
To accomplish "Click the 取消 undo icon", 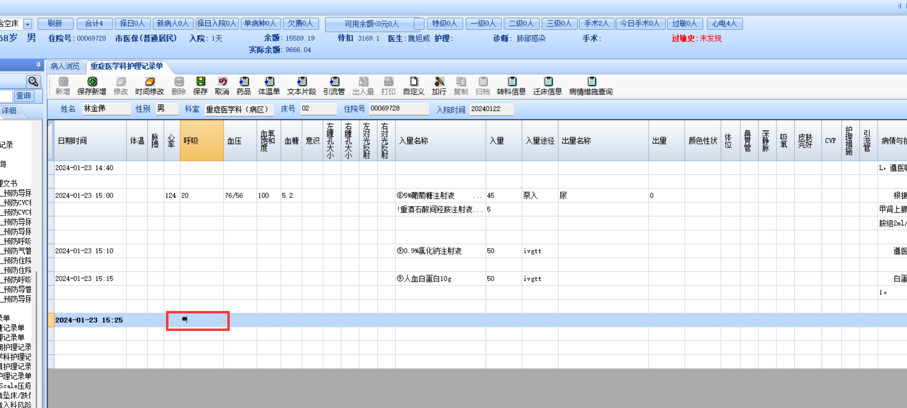I will (222, 82).
